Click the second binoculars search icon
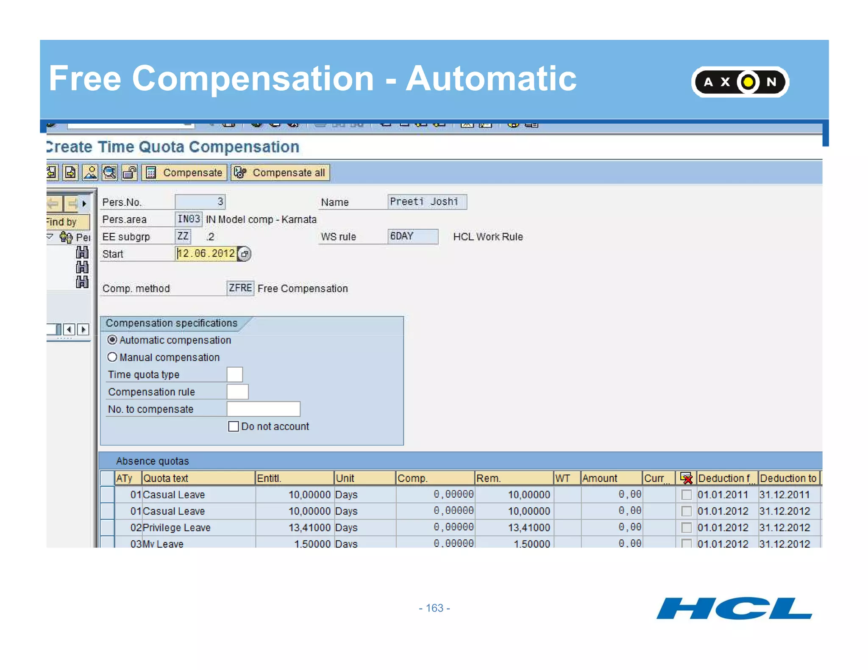Viewport: 868px width, 670px height. [x=82, y=267]
